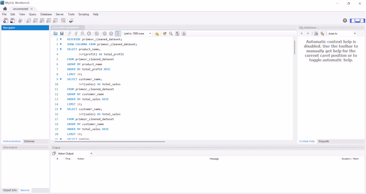Viewport: 366px width, 194px height.
Task: Open the Query menu
Action: (33, 14)
